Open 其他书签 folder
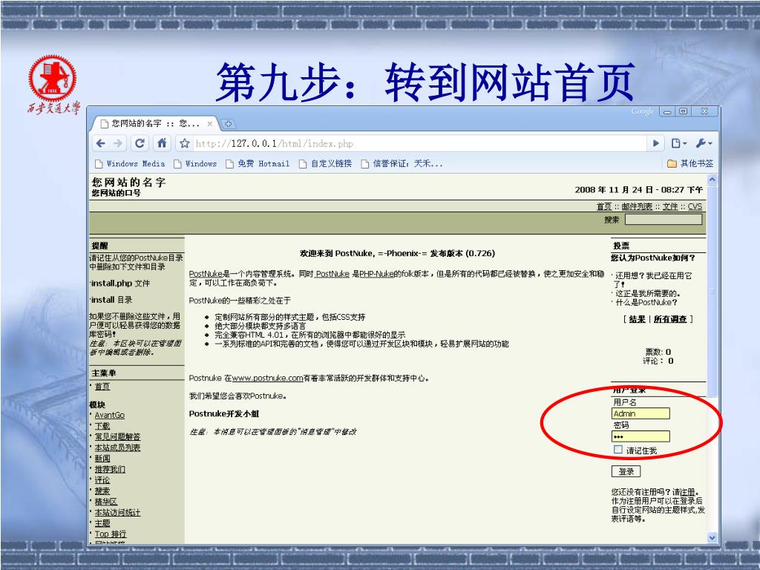The width and height of the screenshot is (760, 570). (x=690, y=163)
